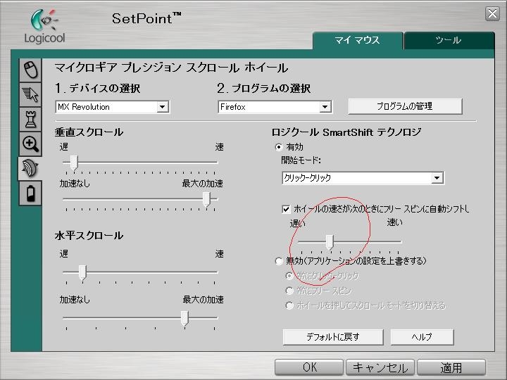Open the mouse buttons settings sidebar icon

coord(30,70)
